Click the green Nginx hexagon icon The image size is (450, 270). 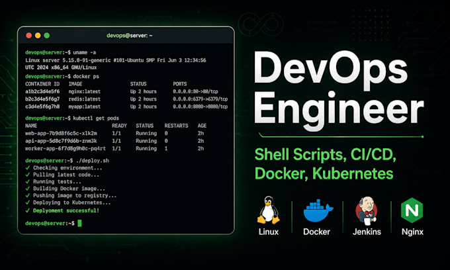pyautogui.click(x=412, y=210)
